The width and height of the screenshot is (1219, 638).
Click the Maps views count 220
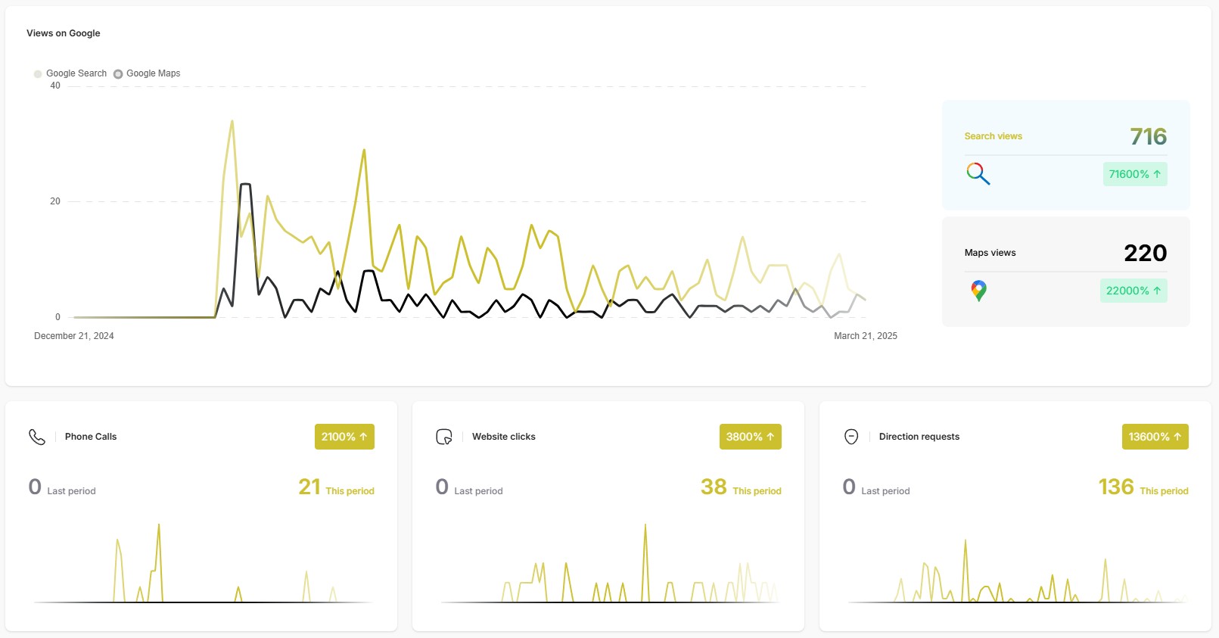pyautogui.click(x=1145, y=253)
